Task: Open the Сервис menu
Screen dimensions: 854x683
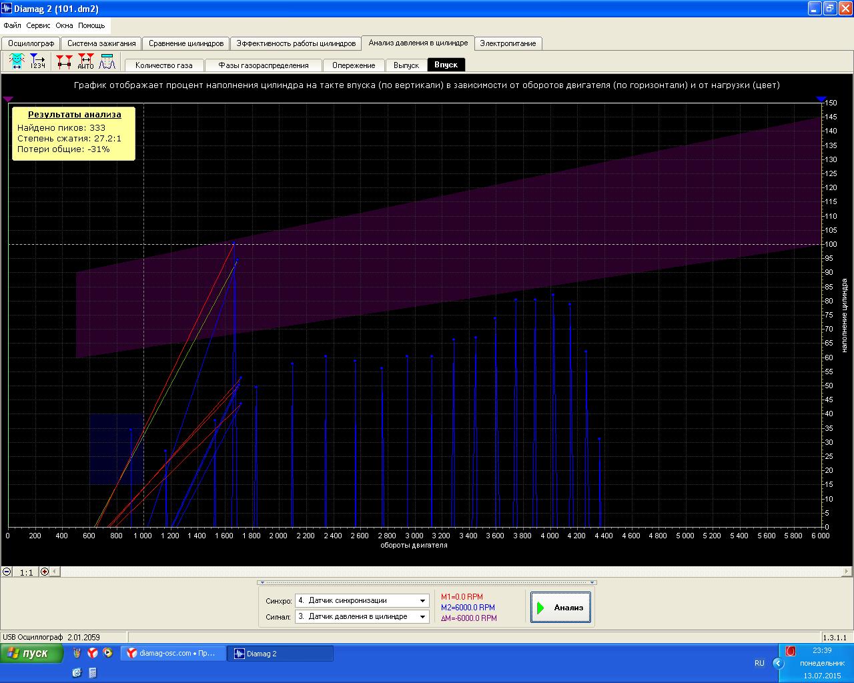Action: pyautogui.click(x=38, y=25)
